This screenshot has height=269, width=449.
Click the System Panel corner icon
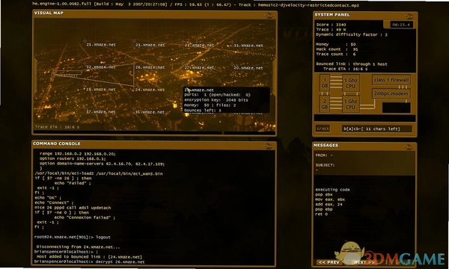coord(409,16)
